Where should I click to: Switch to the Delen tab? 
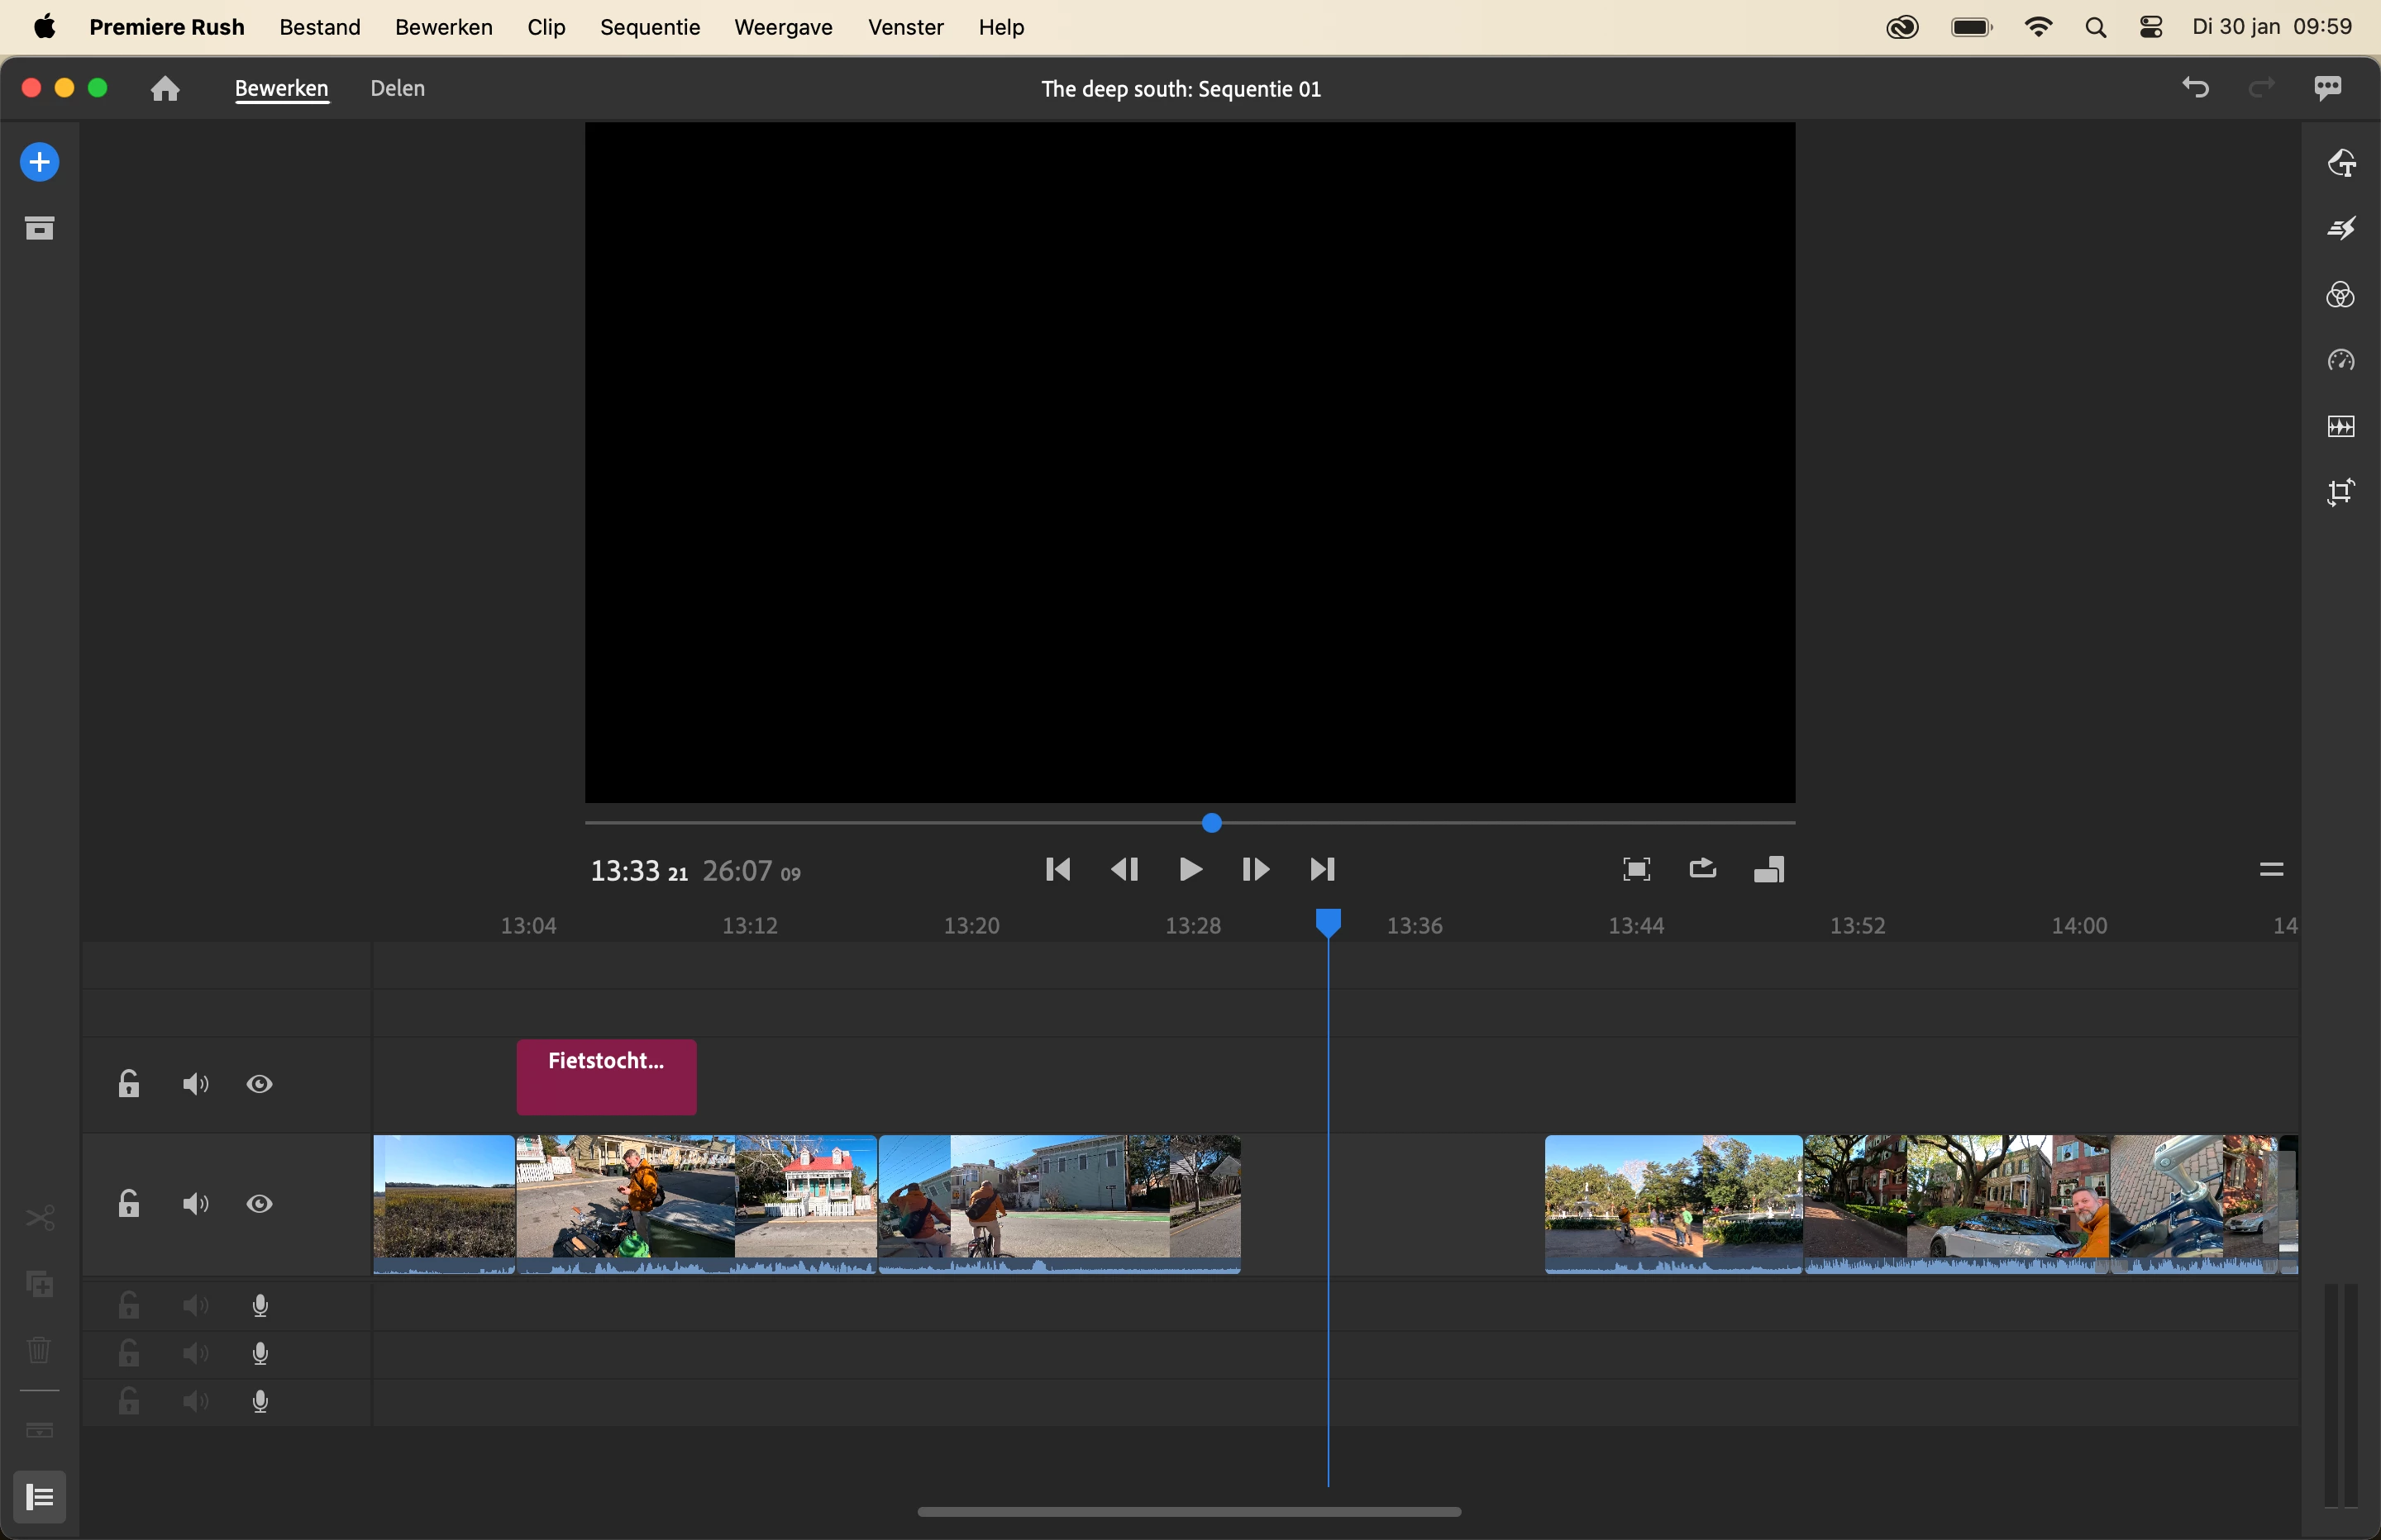(397, 88)
